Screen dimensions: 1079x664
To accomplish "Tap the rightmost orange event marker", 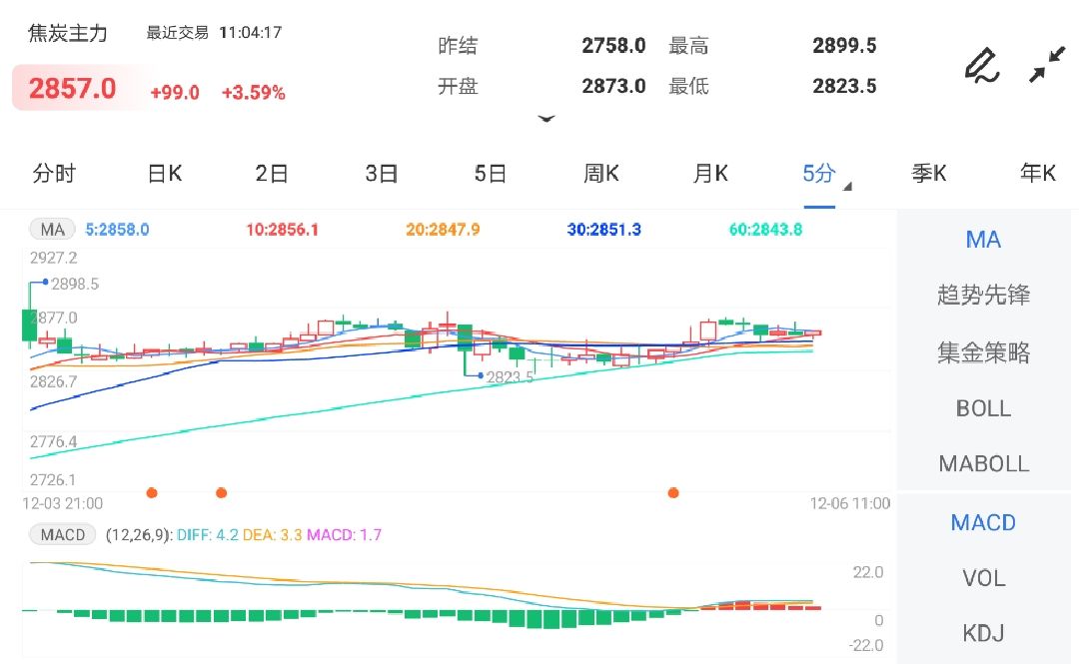I will (673, 492).
